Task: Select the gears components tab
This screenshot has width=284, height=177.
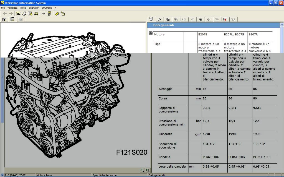Action: (168, 19)
